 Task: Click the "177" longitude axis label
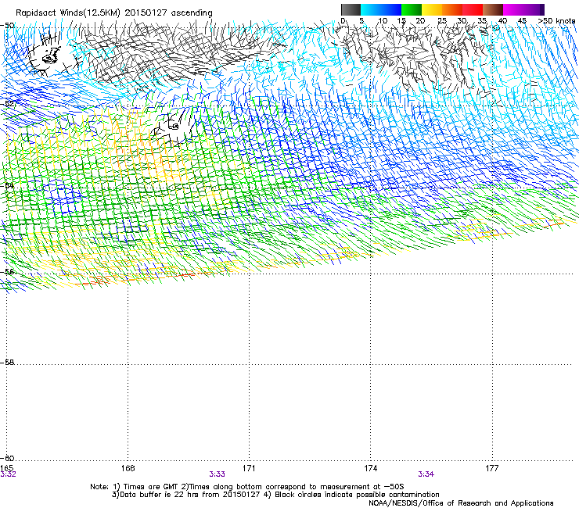pyautogui.click(x=492, y=468)
